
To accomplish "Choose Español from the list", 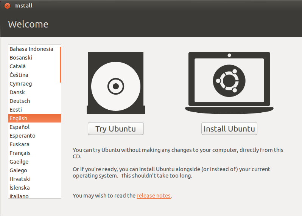I will [x=34, y=127].
